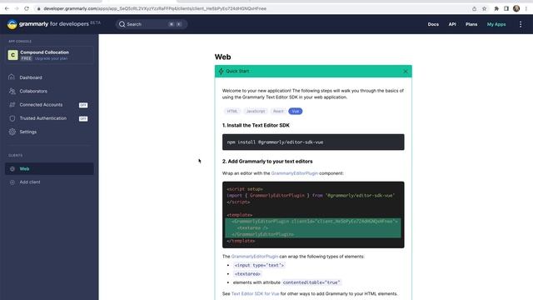
Task: Click the highlighted GrammarlyEditorPlugin code lines
Action: tap(313, 227)
